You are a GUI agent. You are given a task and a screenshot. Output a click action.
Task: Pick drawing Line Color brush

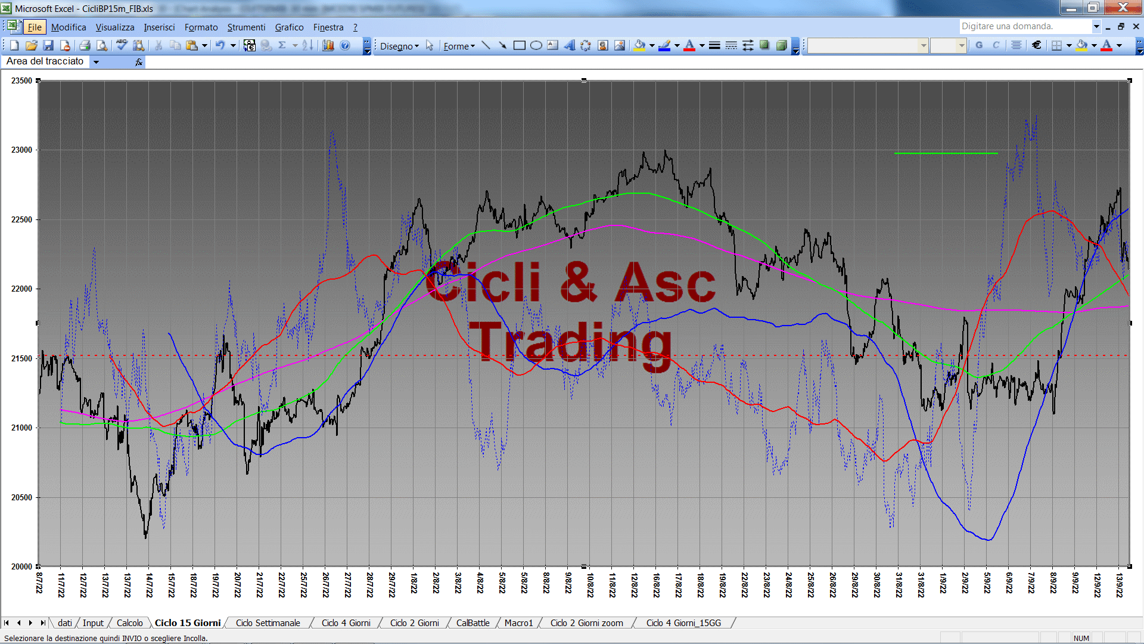(x=665, y=45)
